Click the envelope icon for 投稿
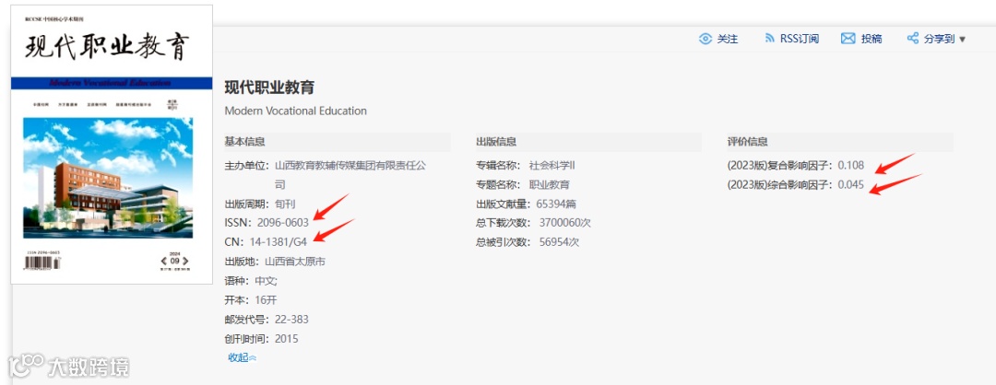The image size is (996, 385). tap(848, 39)
